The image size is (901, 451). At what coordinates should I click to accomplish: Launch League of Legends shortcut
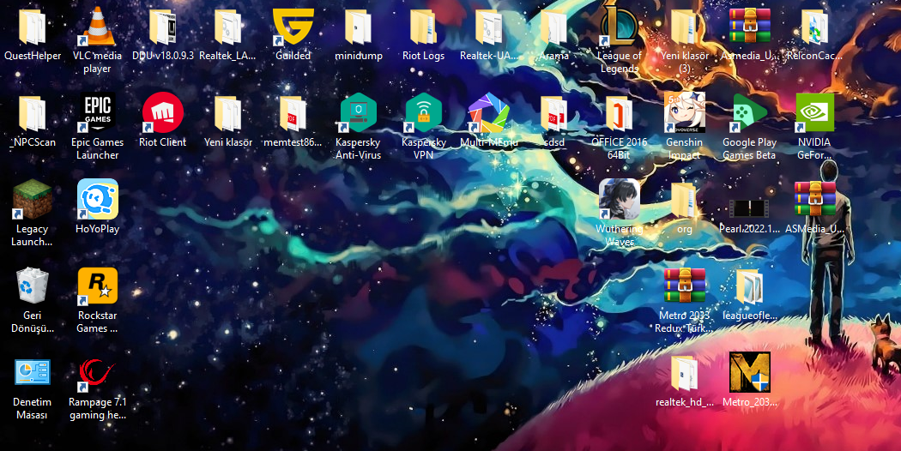619,27
